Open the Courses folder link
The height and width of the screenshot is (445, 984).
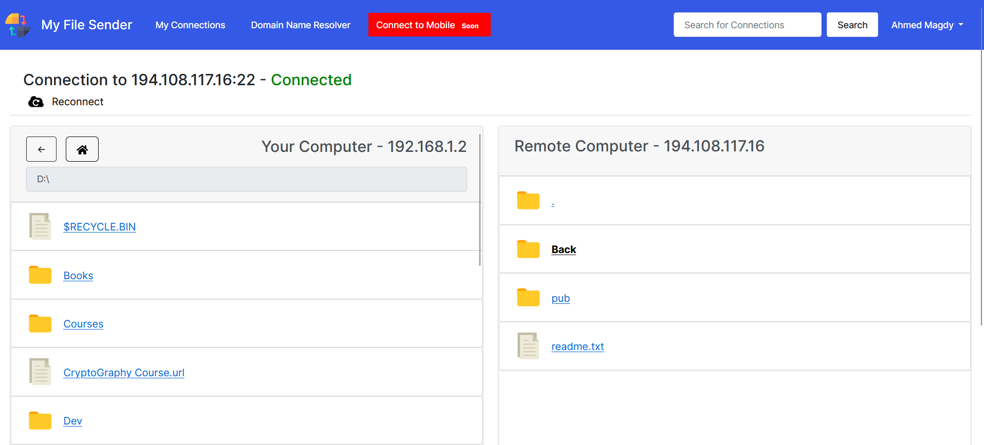click(x=83, y=324)
